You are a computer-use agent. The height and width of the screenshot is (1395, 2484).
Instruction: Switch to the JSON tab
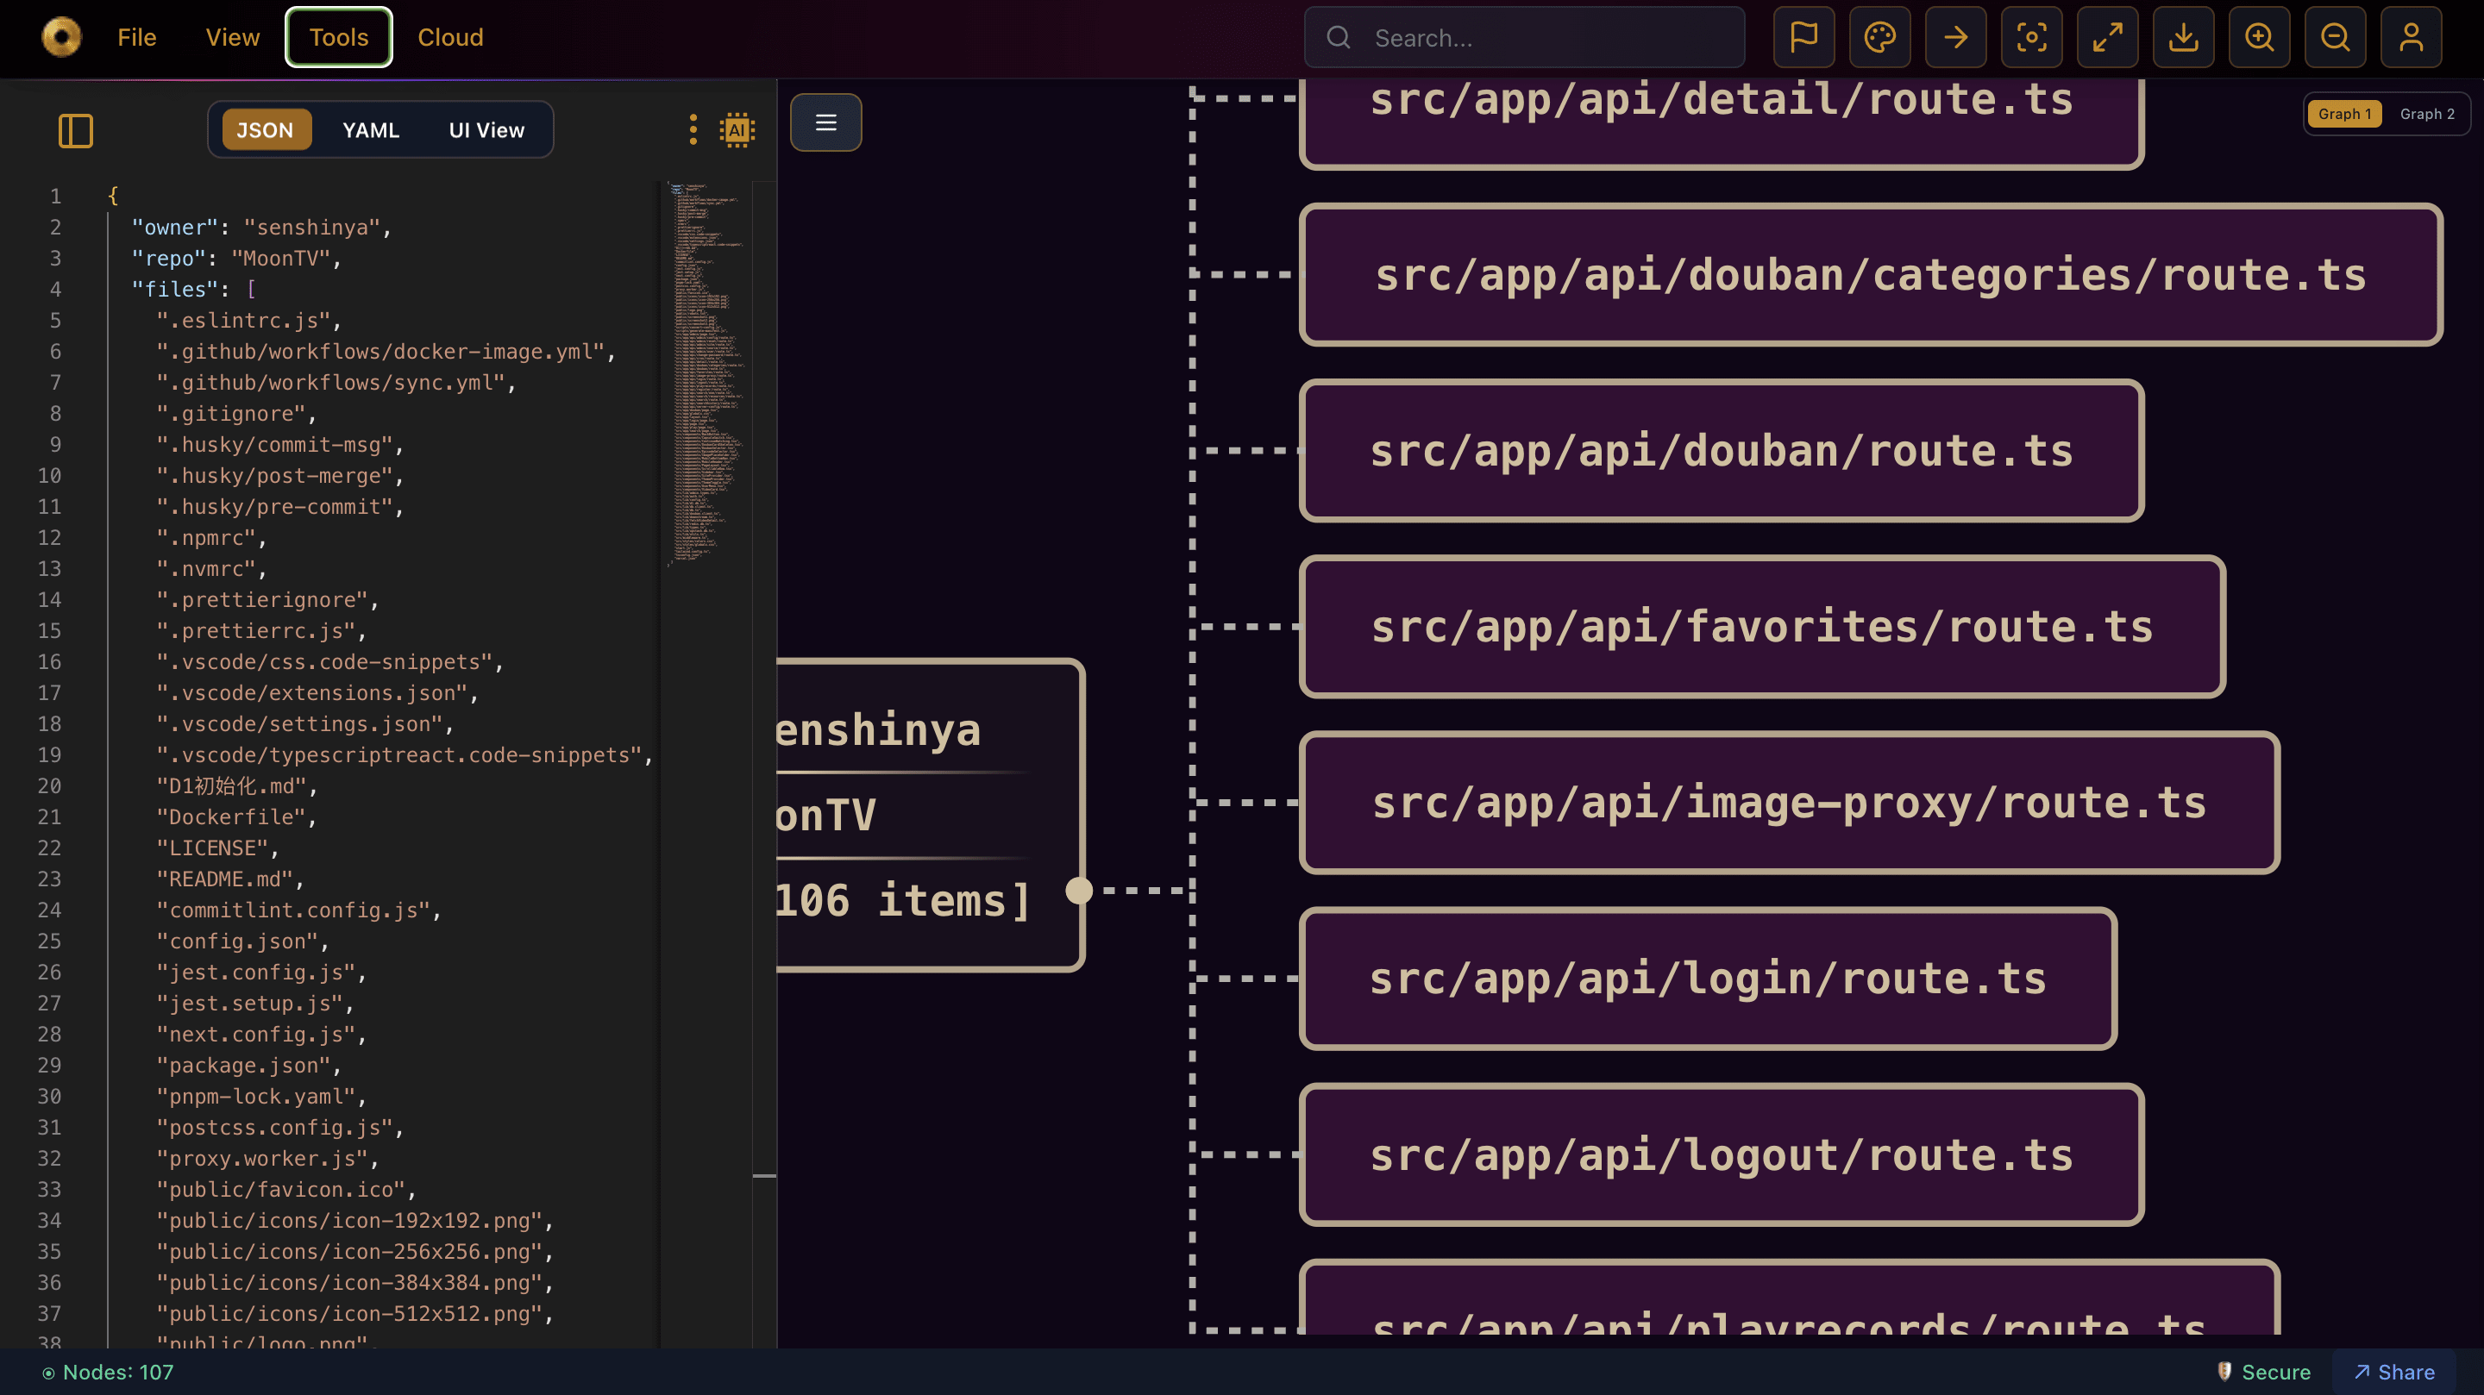point(265,129)
